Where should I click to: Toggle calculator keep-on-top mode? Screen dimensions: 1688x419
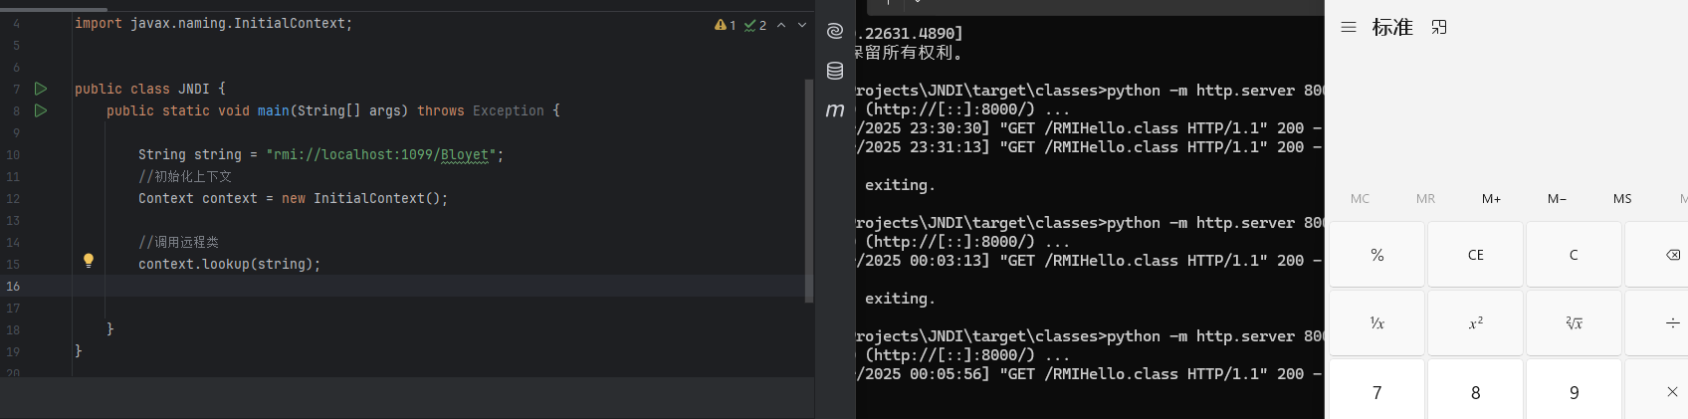pyautogui.click(x=1439, y=27)
